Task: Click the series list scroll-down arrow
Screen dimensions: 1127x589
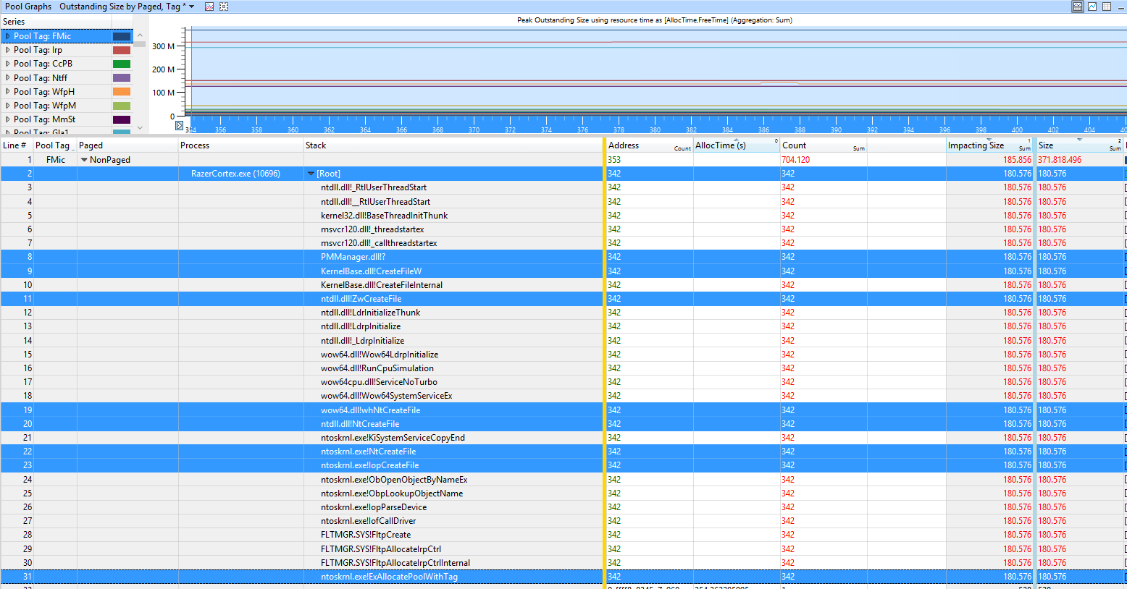Action: pyautogui.click(x=140, y=128)
